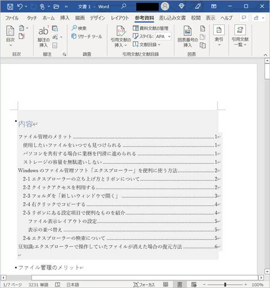Switch to the デザイン tab

click(98, 18)
